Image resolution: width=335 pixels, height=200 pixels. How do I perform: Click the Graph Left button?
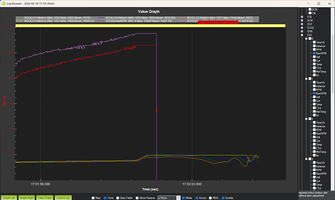tap(9, 198)
